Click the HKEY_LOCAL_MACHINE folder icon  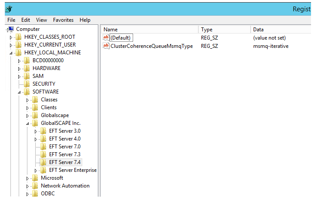(x=18, y=53)
